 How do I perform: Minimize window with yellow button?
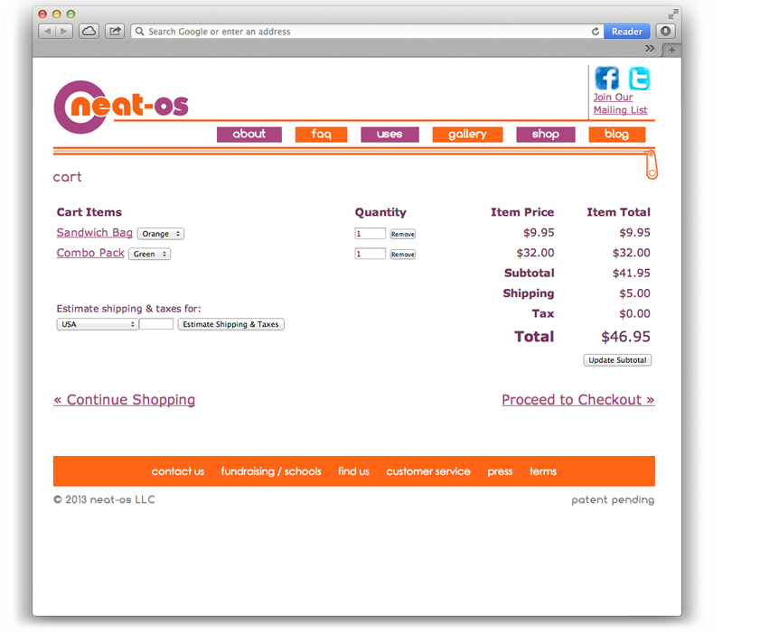tap(57, 14)
